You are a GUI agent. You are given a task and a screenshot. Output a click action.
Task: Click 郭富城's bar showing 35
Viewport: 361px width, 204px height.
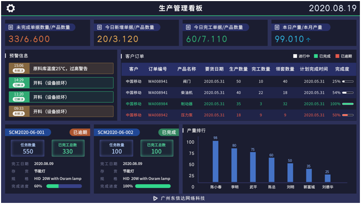click(x=309, y=176)
